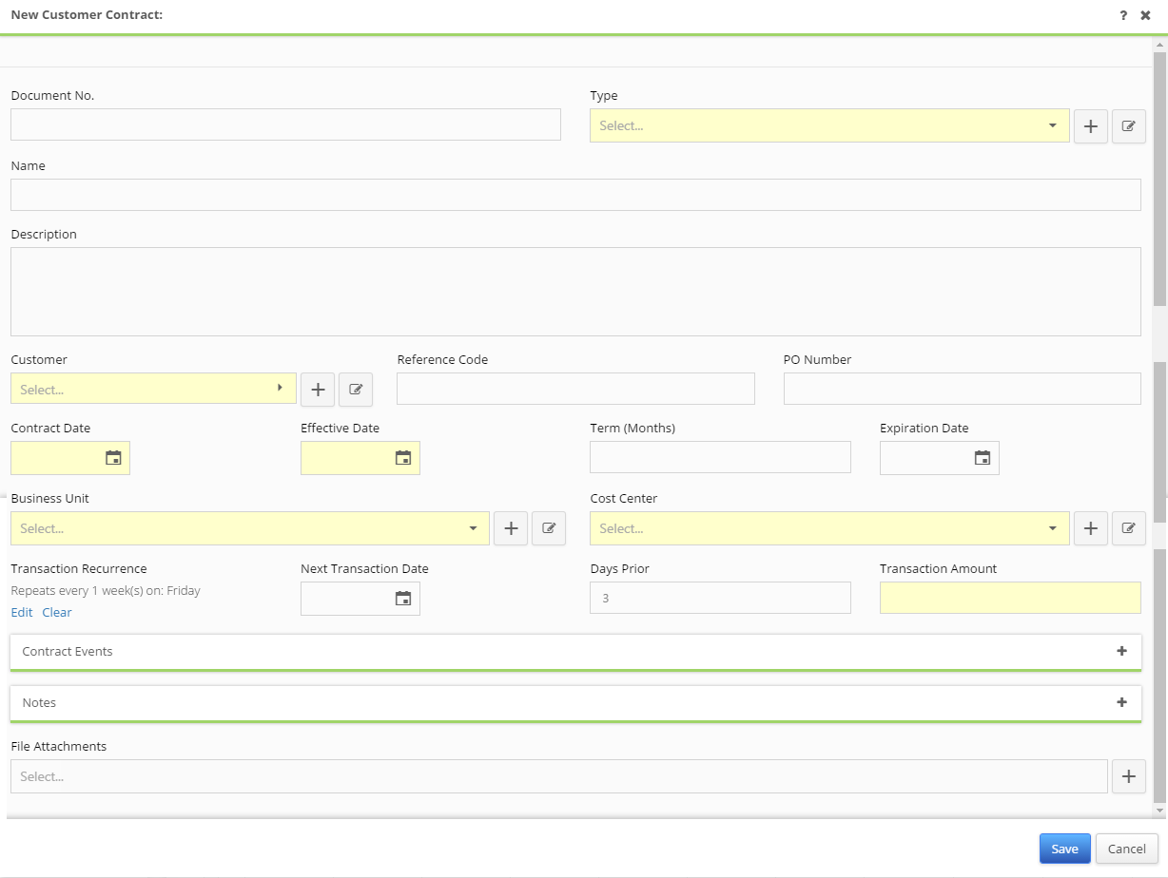Image resolution: width=1168 pixels, height=878 pixels.
Task: Open the Next Transaction Date calendar picker
Action: 403,598
